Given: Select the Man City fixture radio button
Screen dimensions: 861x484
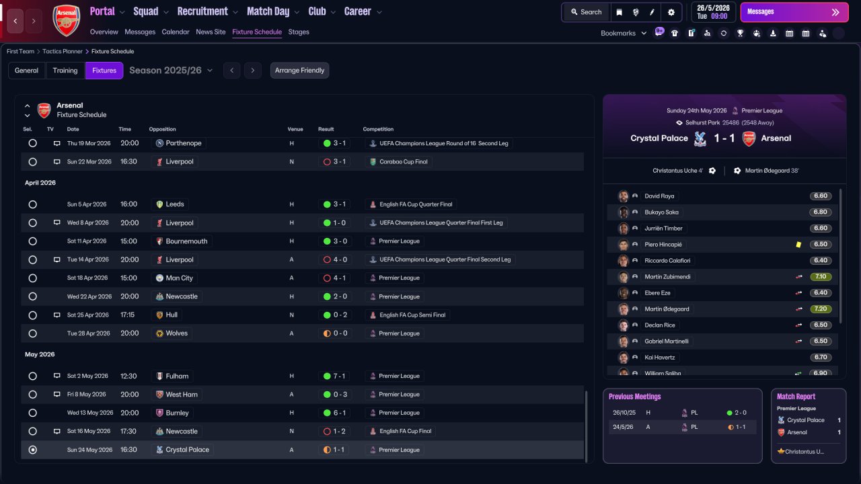Looking at the screenshot, I should 32,278.
